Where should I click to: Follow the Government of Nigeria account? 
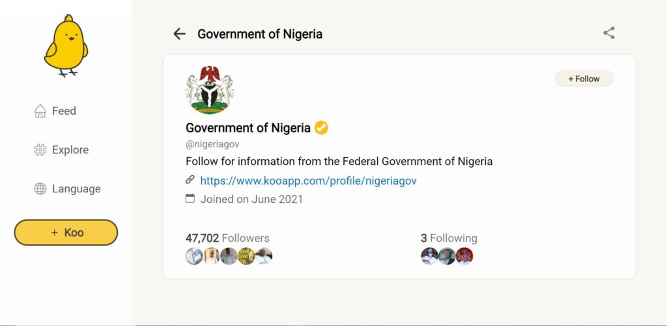(x=584, y=79)
